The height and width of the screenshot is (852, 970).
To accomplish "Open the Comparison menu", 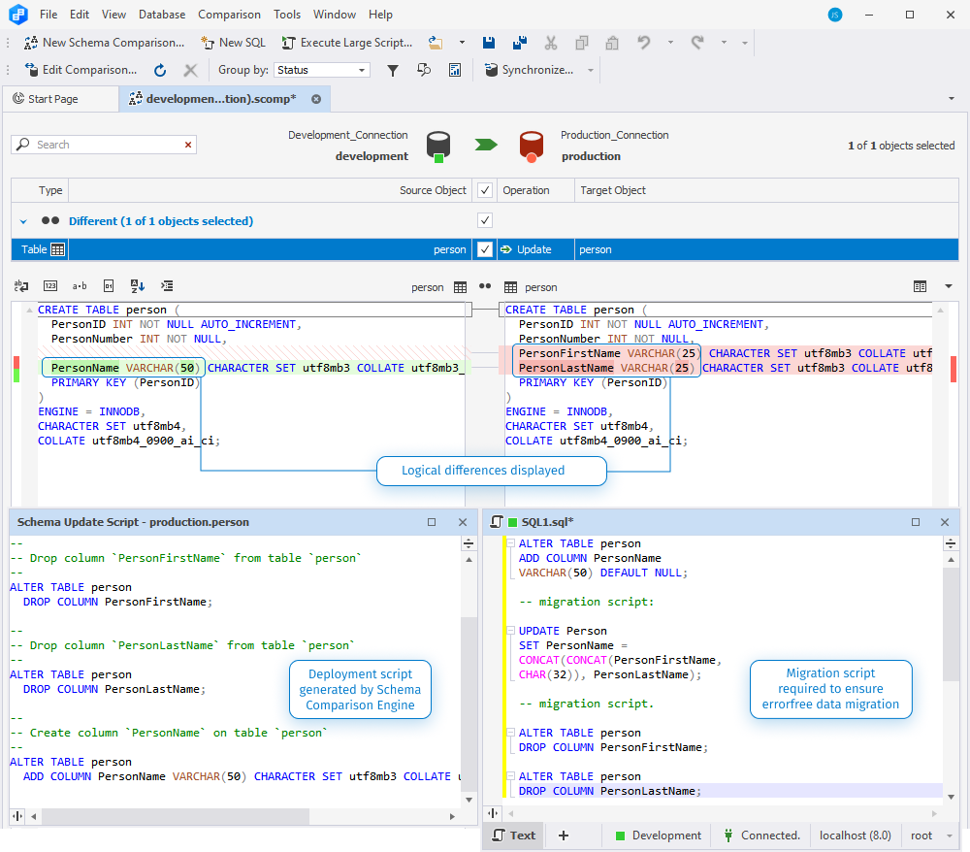I will [x=229, y=15].
